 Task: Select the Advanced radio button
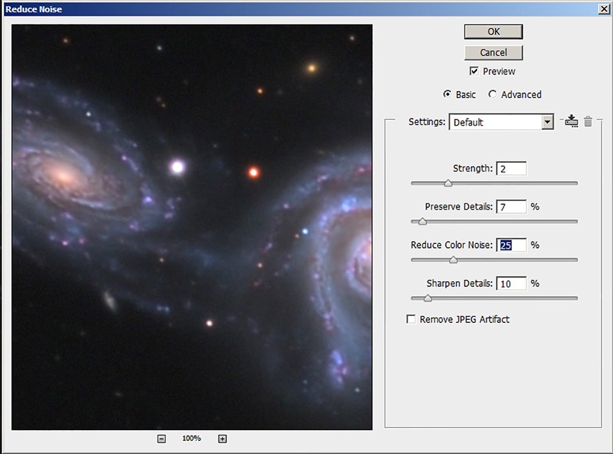[492, 94]
